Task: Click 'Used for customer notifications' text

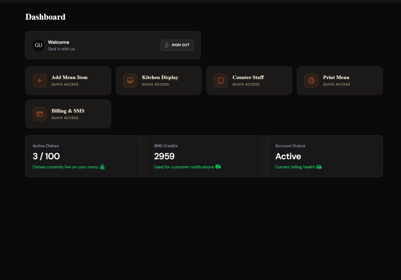Action: (x=184, y=167)
